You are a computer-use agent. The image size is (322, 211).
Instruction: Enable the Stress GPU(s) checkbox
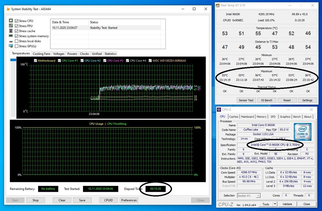pos(17,46)
